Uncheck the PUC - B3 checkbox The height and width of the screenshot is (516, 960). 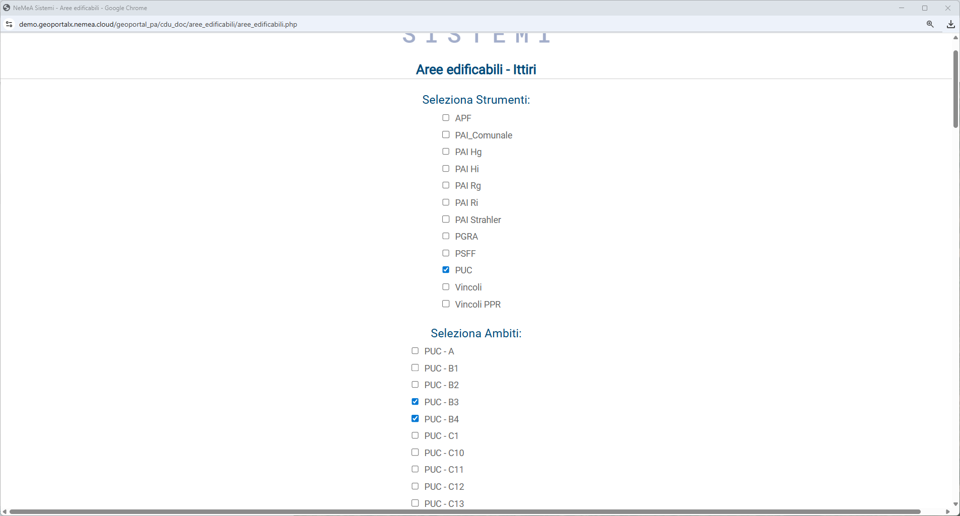[x=415, y=402]
